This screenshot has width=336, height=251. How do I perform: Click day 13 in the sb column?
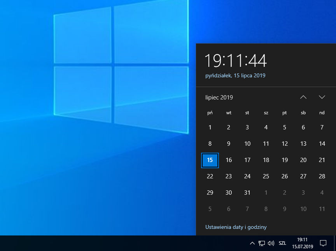click(303, 144)
